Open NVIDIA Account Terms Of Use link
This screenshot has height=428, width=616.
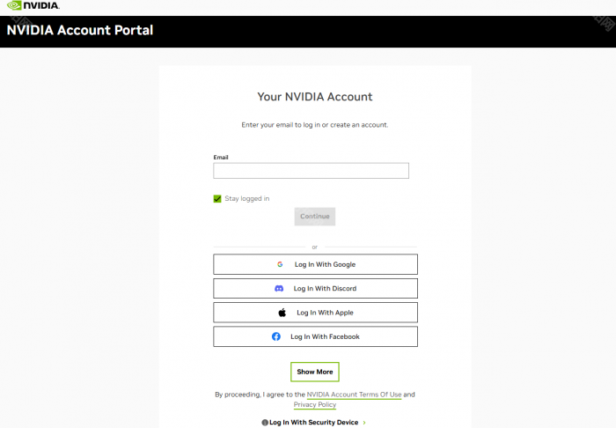coord(354,395)
